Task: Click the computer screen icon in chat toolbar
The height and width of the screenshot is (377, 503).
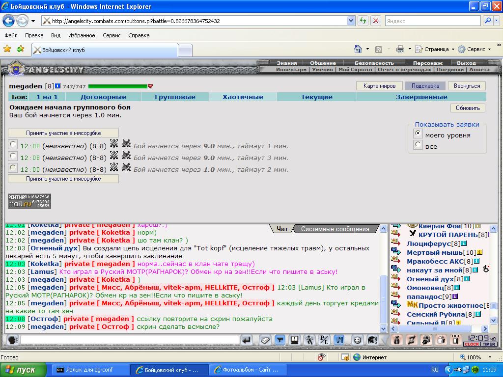Action: [x=295, y=340]
